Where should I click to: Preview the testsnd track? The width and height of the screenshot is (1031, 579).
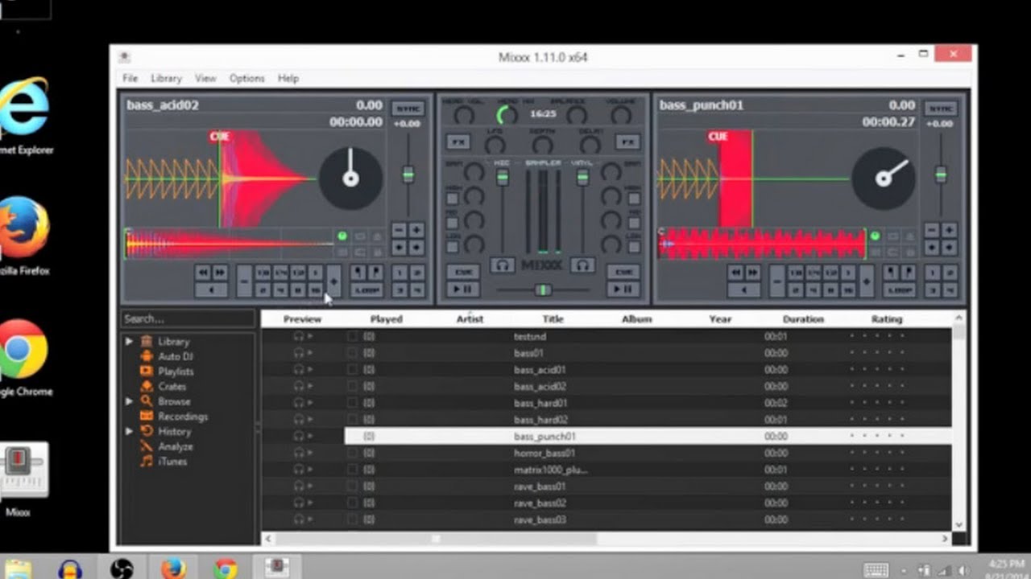pos(303,336)
